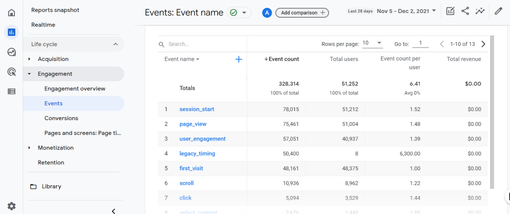Click the Add comparison button
510x214 pixels.
[x=302, y=13]
